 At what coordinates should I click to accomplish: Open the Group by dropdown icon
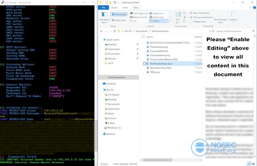pos(185,13)
